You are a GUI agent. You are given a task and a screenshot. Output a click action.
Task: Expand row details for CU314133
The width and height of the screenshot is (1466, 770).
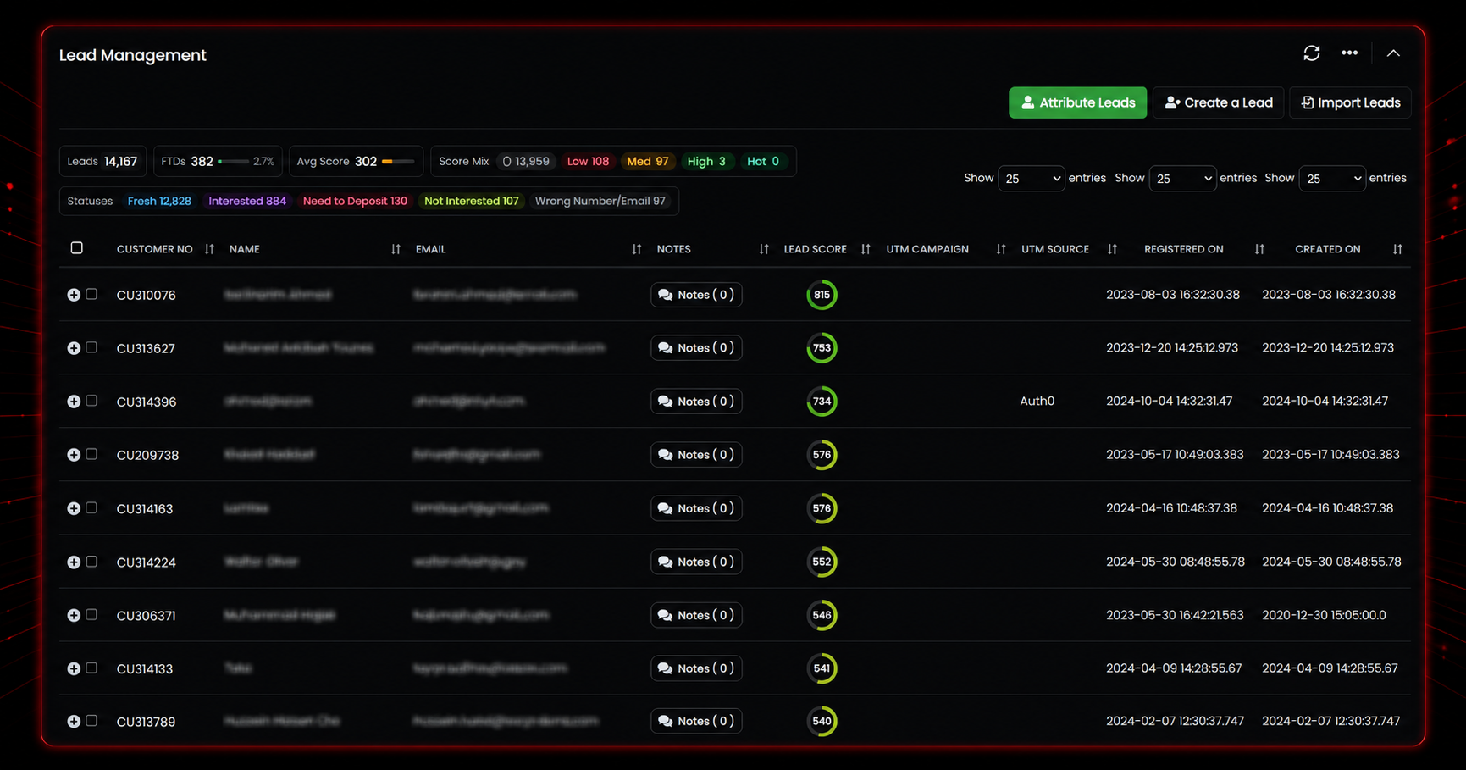[74, 668]
